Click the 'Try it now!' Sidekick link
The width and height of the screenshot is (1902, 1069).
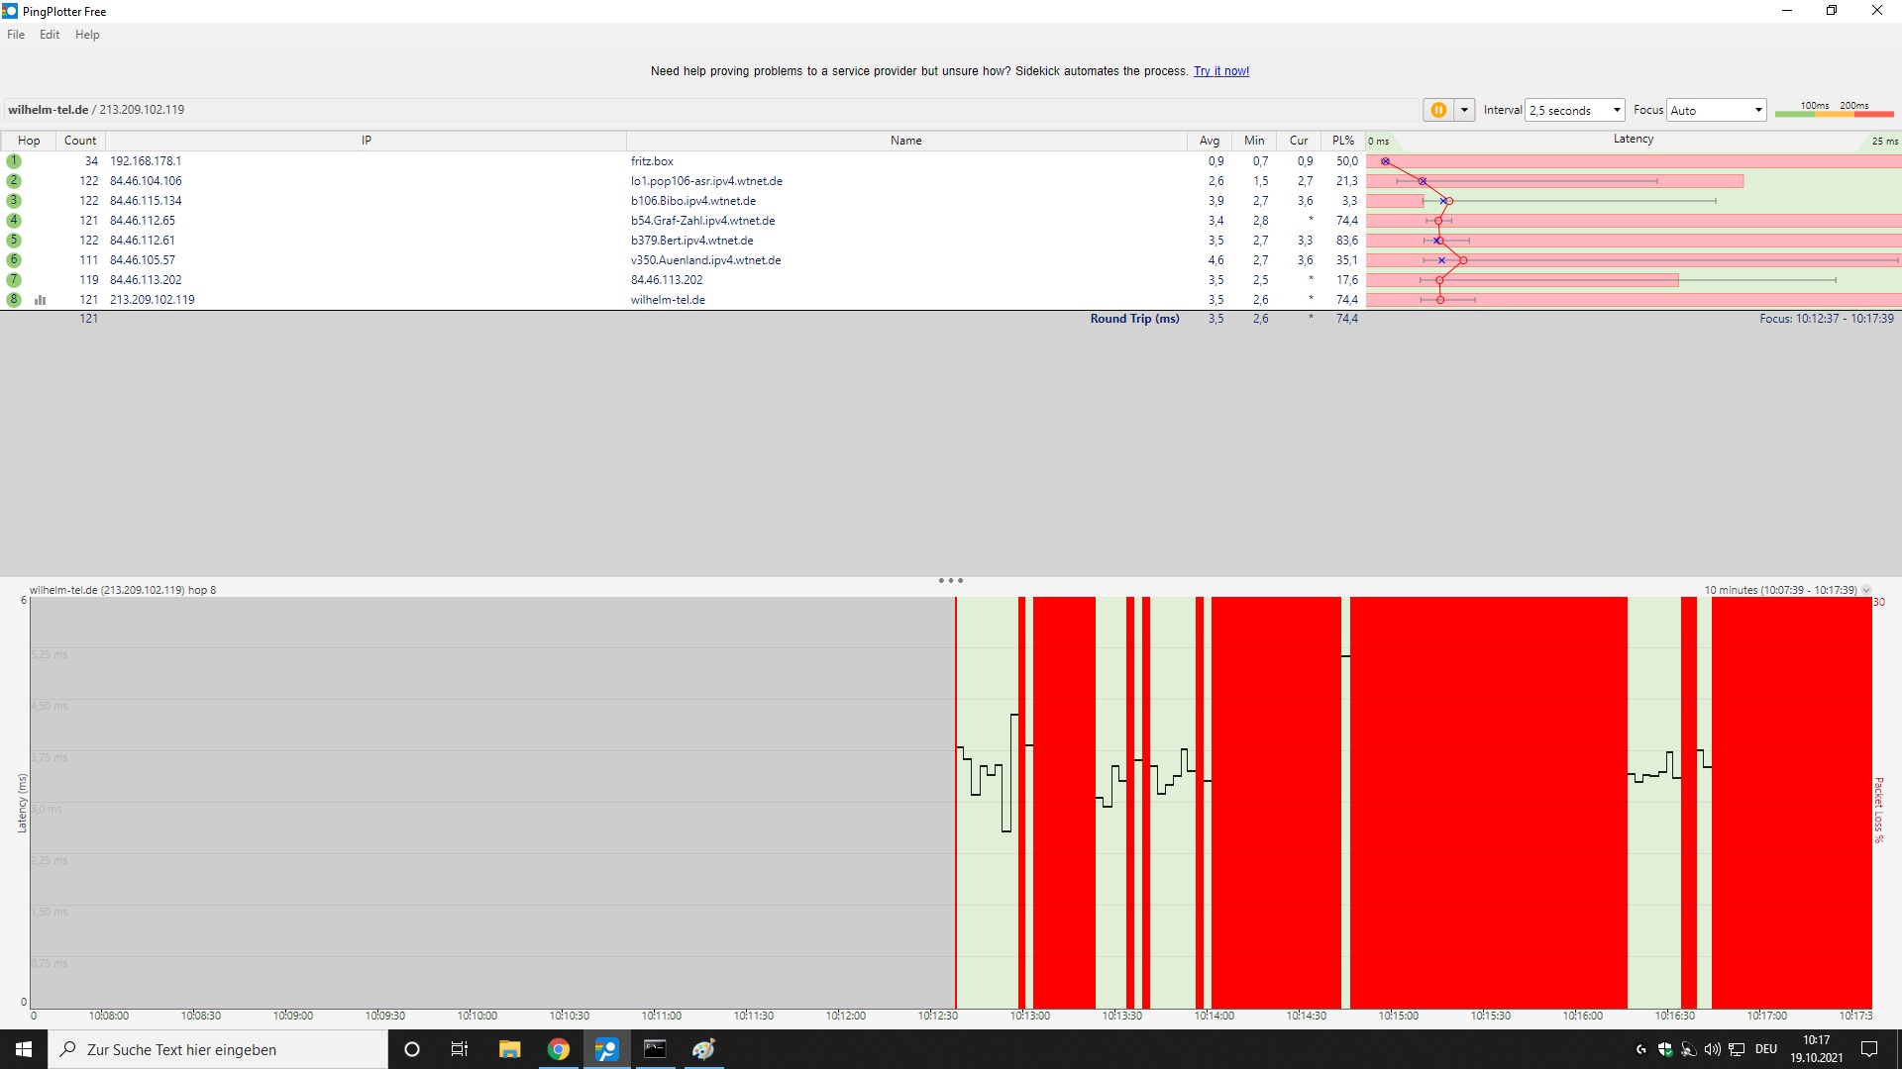pyautogui.click(x=1220, y=71)
